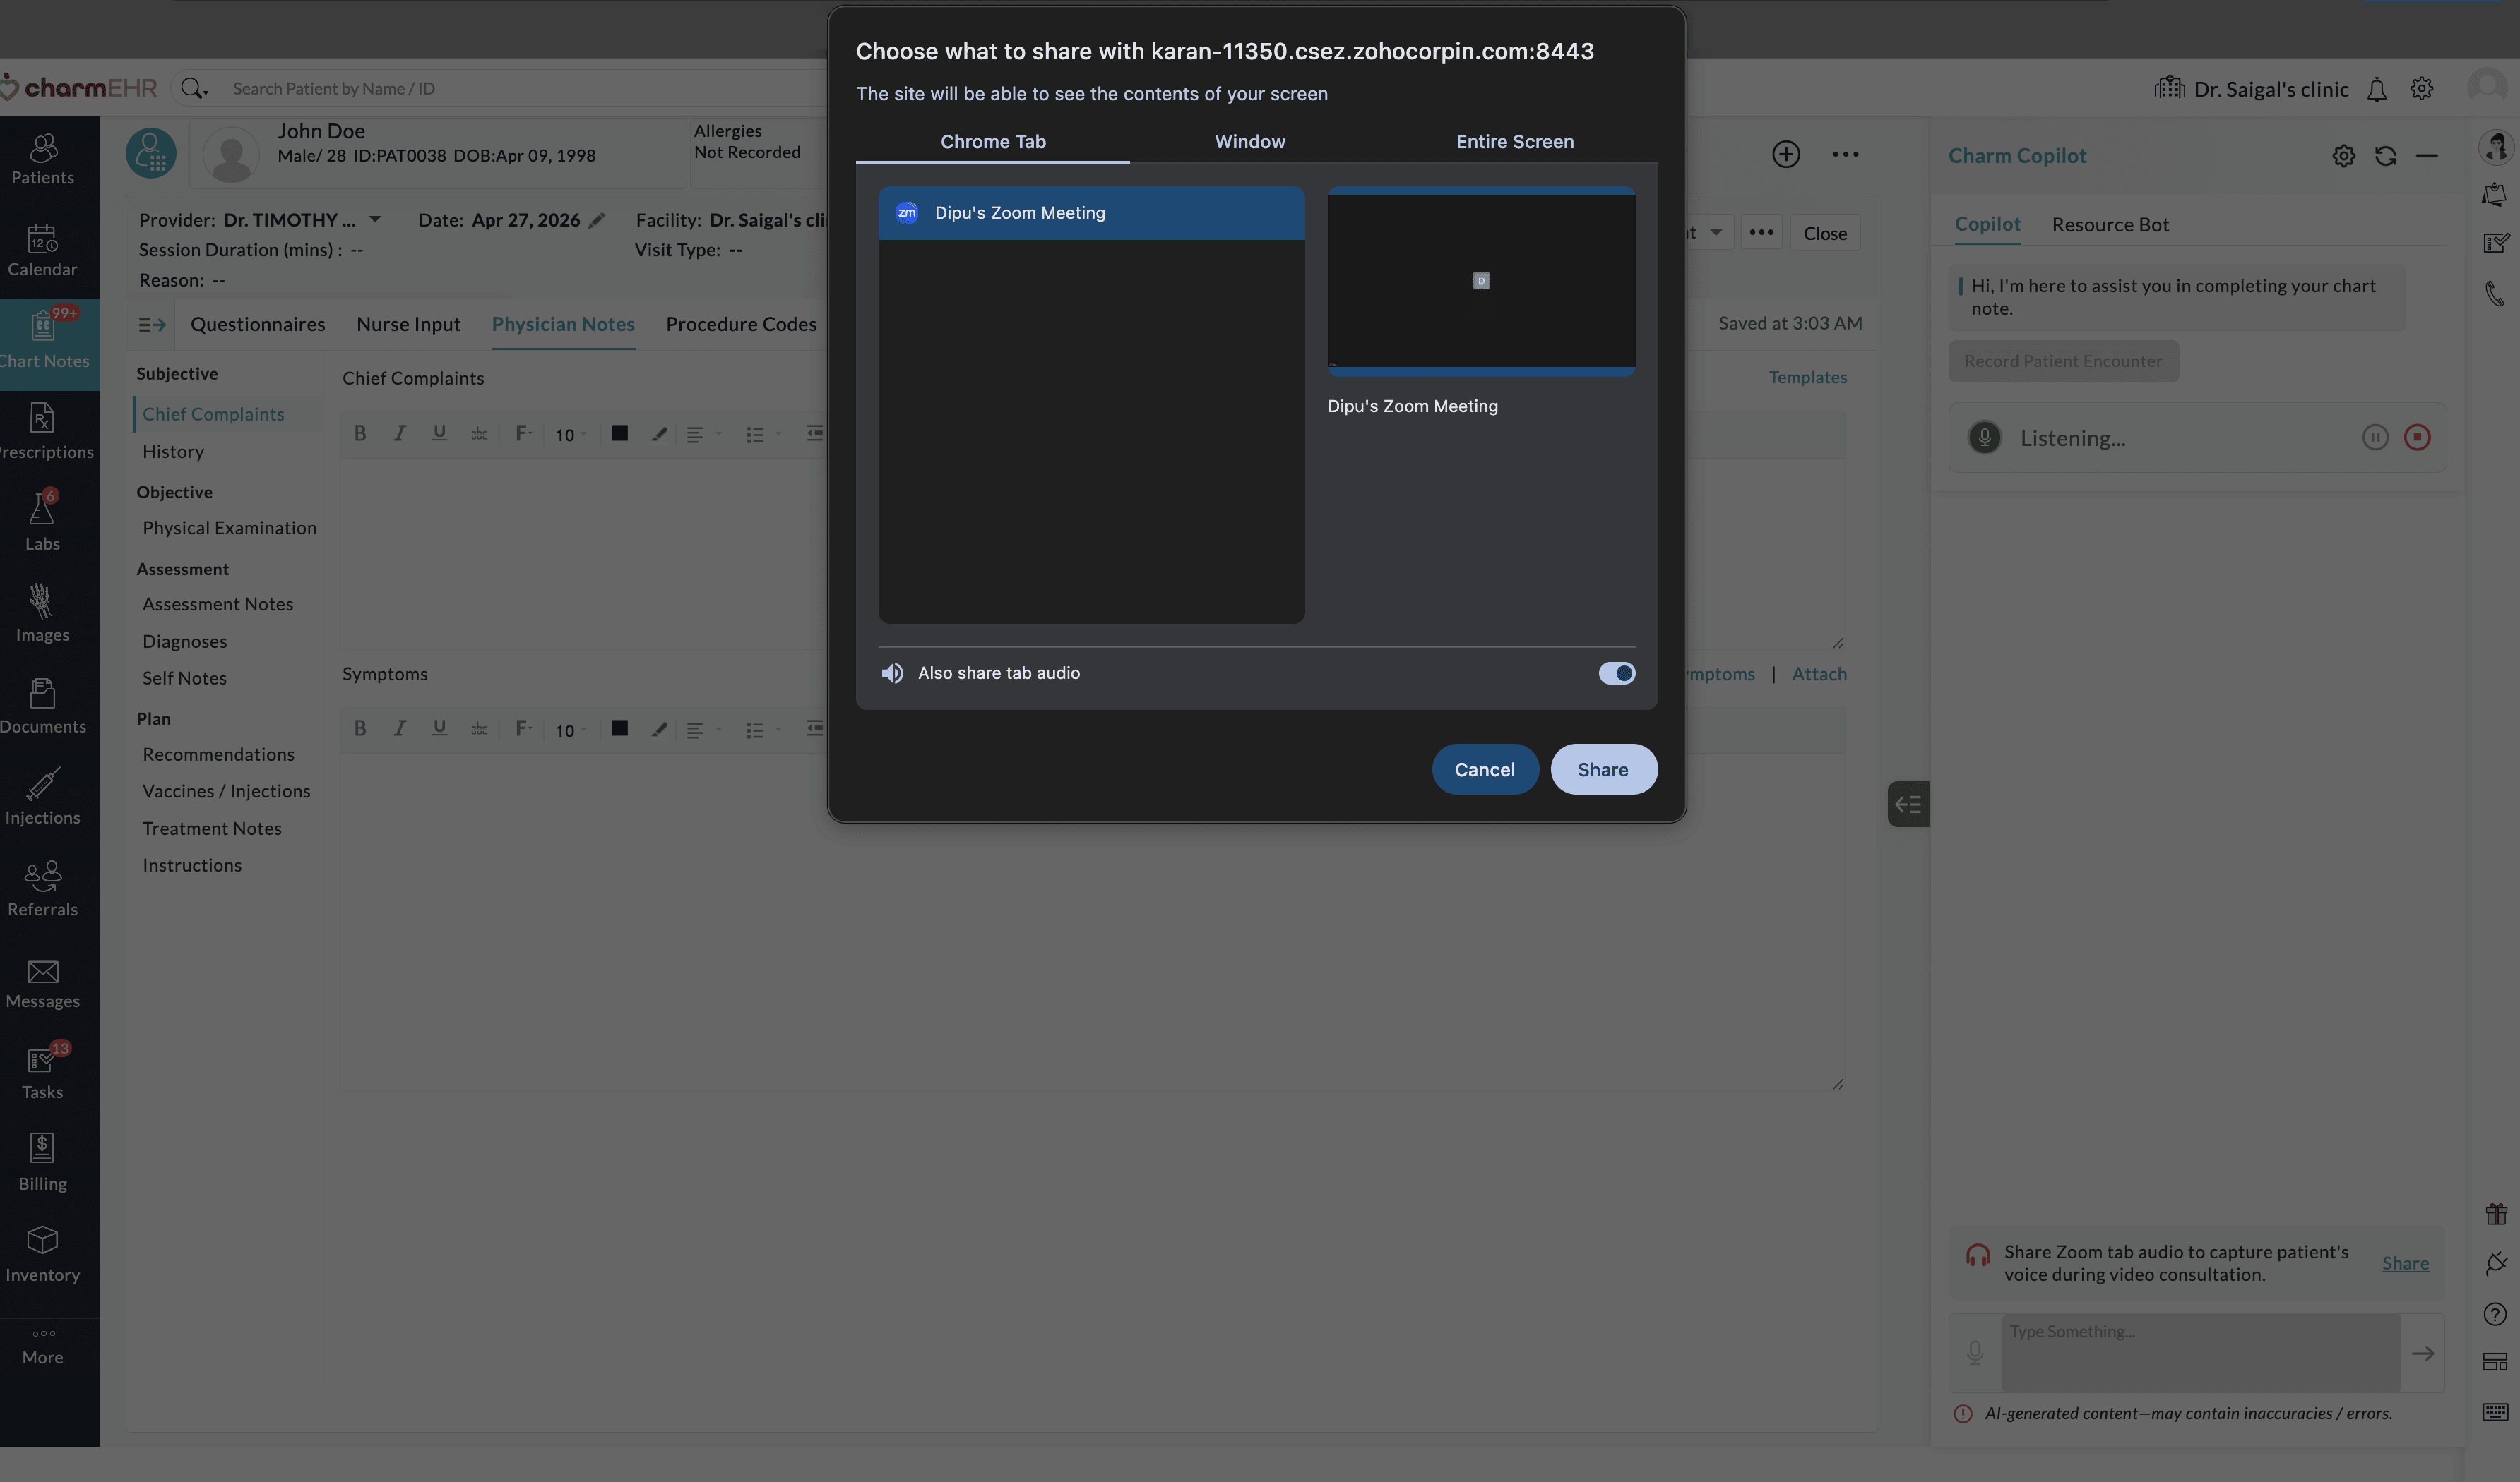Pause the Copilot listening session
Screen dimensions: 2520x1482
(2375, 438)
